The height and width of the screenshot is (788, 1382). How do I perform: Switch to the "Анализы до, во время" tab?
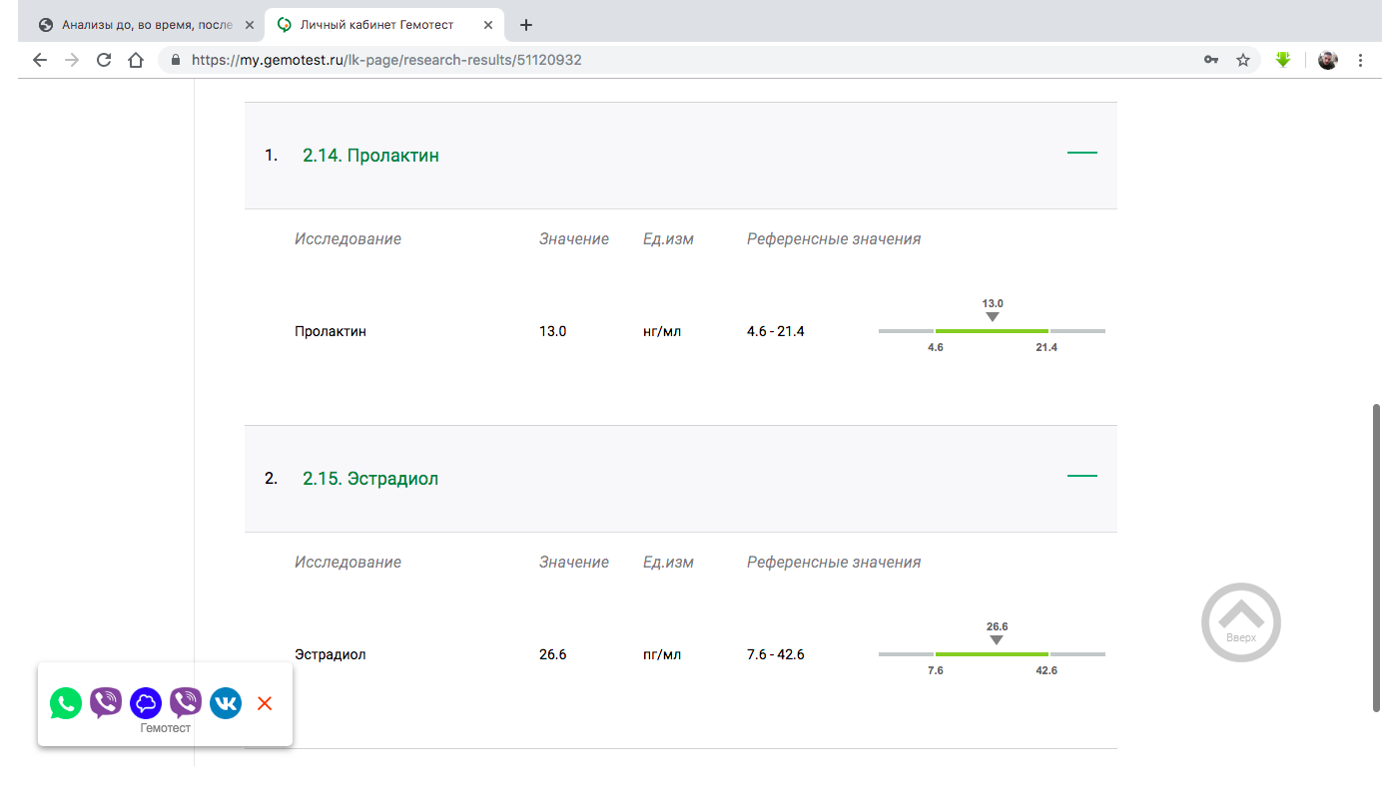147,25
